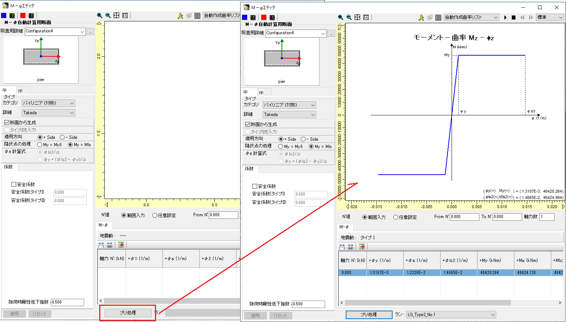Viewport: 566px width, 322px height.
Task: Click step-backward button in right window toolbar
Action: pos(522,17)
